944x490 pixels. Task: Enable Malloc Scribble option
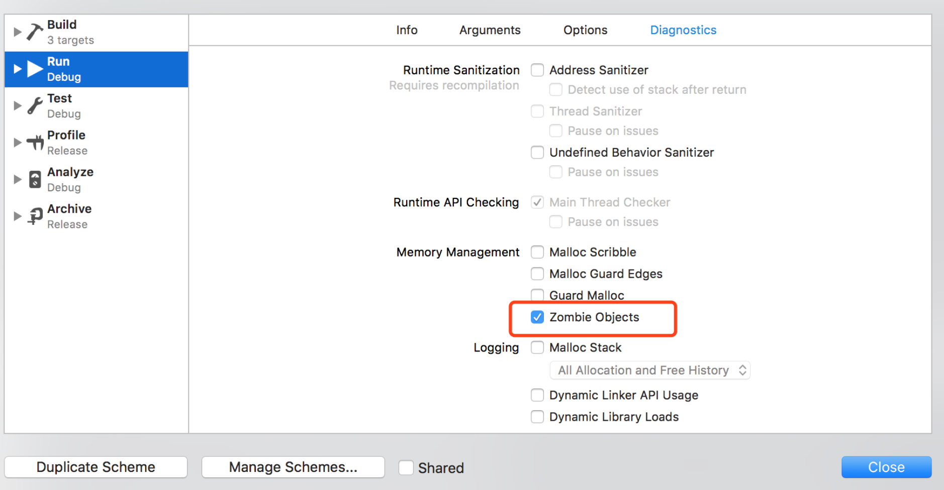tap(537, 252)
